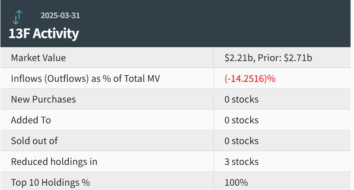Select the Market Value row label
Viewport: 354px width, 190px height.
38,58
